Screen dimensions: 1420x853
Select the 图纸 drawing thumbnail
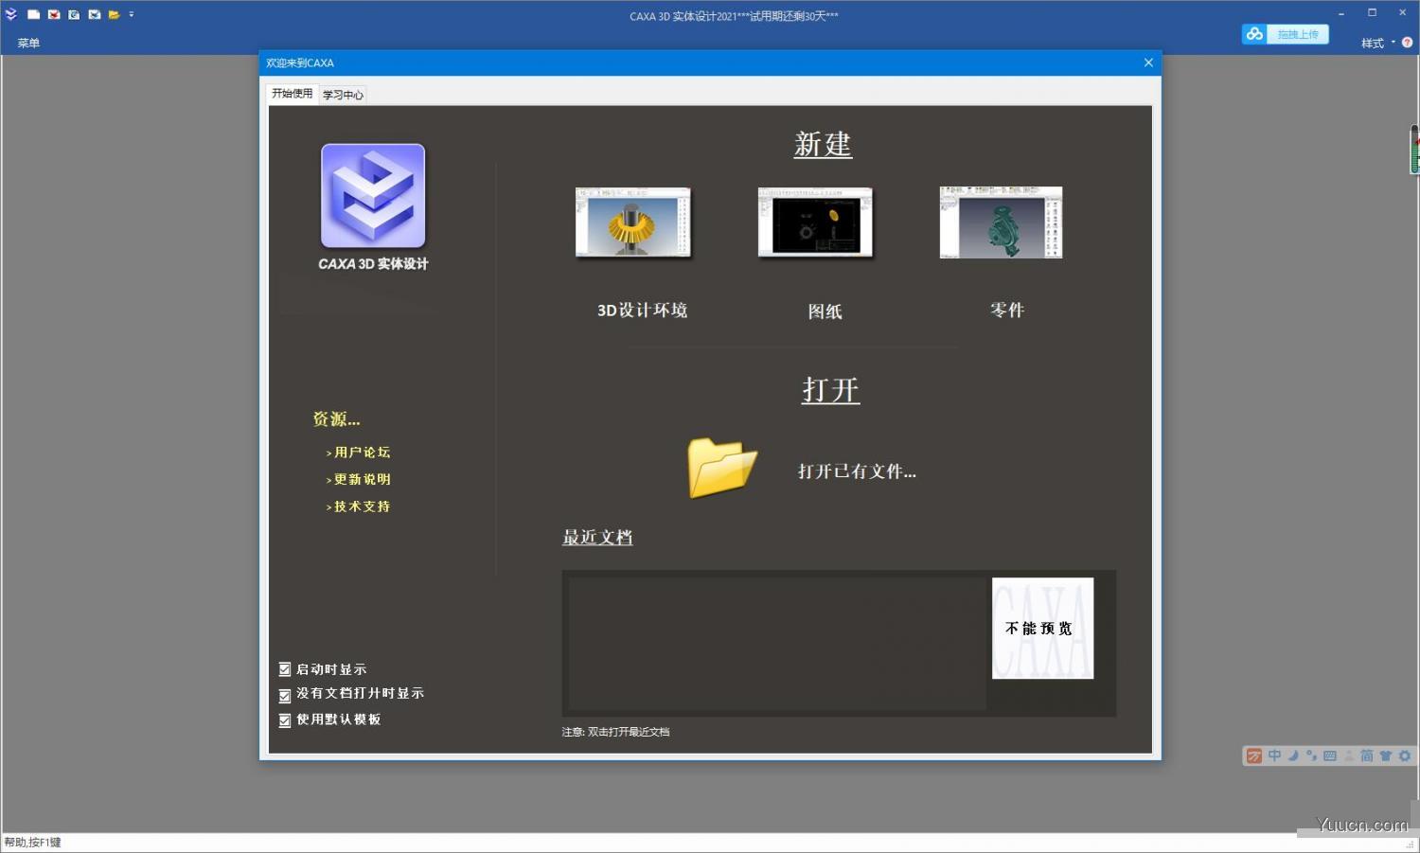(x=815, y=222)
